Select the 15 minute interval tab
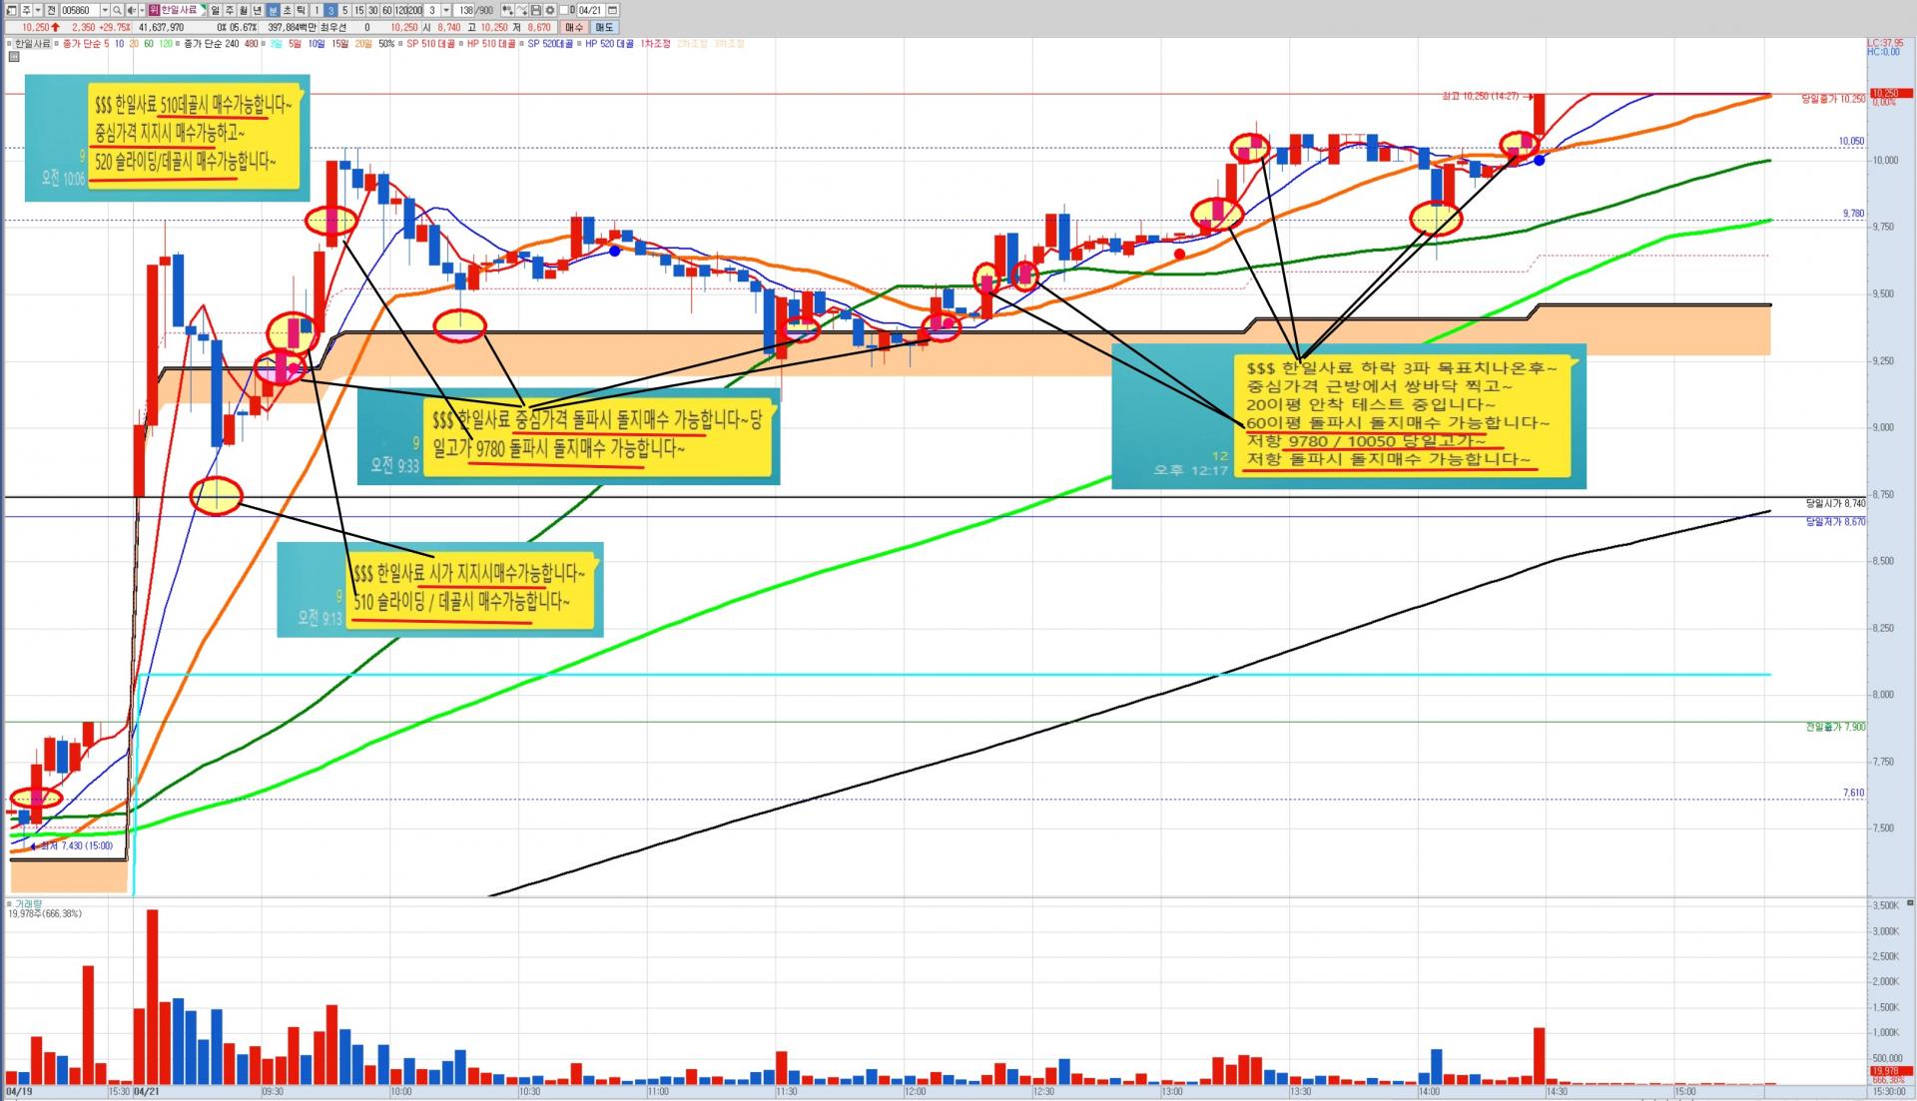 coord(358,10)
